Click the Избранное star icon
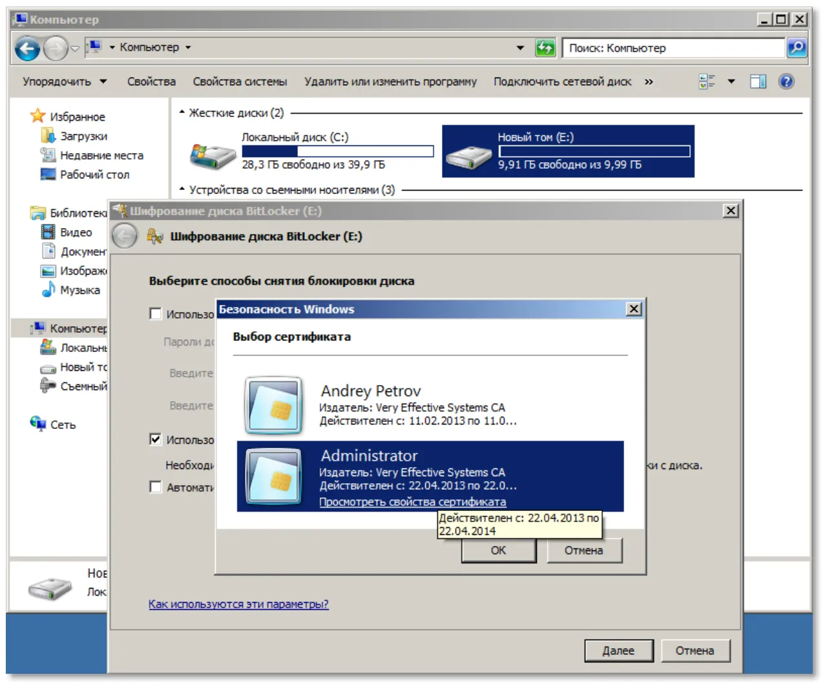The height and width of the screenshot is (688, 827). (38, 116)
